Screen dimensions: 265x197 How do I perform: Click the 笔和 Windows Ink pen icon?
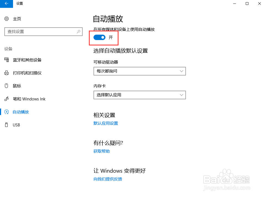pyautogui.click(x=7, y=99)
